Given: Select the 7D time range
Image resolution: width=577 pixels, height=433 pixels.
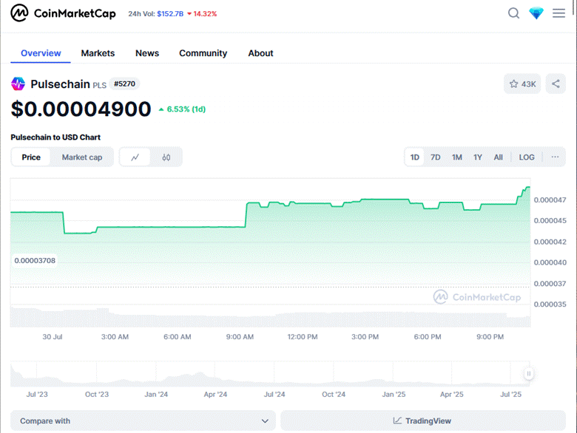Looking at the screenshot, I should [435, 157].
